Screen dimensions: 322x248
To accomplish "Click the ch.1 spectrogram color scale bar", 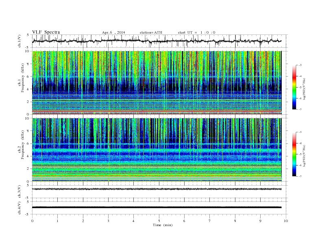I will 294,88.
